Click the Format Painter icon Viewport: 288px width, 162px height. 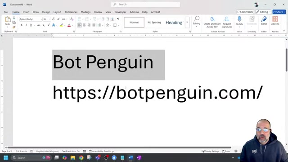click(x=14, y=27)
